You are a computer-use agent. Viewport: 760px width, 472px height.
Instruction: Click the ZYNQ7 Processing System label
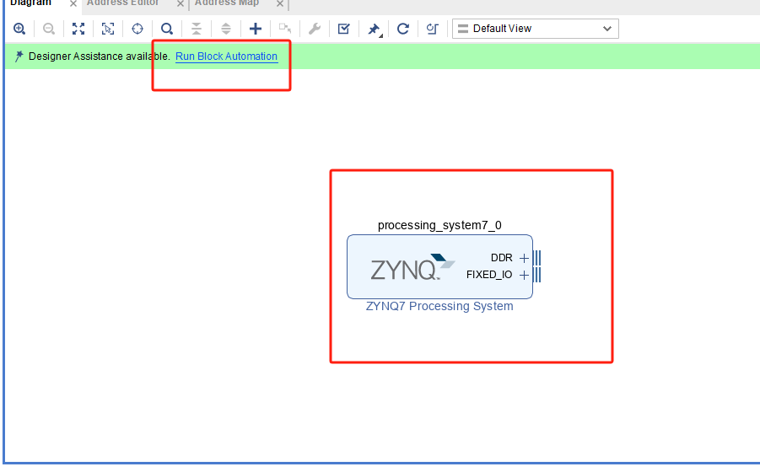[x=439, y=306]
